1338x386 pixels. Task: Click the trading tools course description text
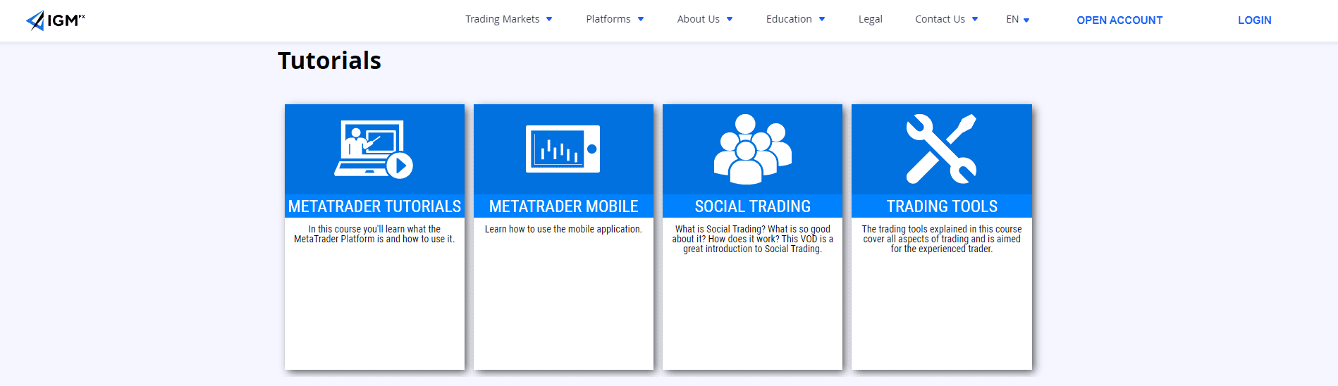[942, 239]
